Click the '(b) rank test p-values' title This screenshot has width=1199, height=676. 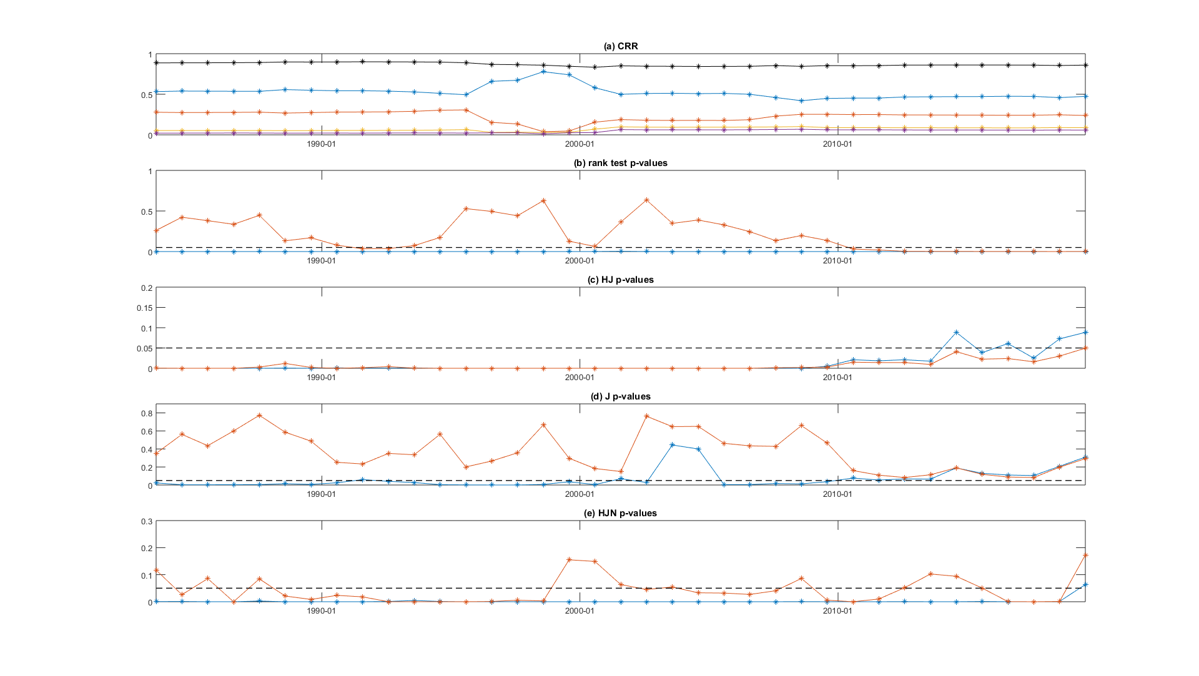620,163
